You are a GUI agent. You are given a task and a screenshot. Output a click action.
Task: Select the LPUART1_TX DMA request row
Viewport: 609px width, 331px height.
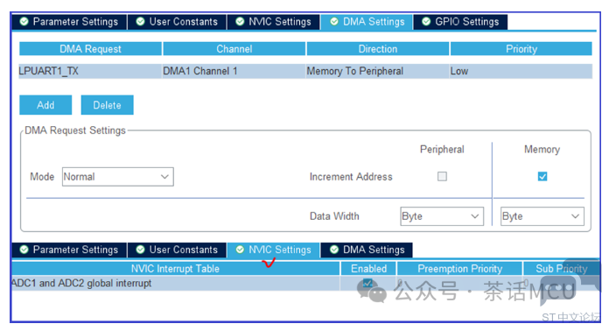305,71
